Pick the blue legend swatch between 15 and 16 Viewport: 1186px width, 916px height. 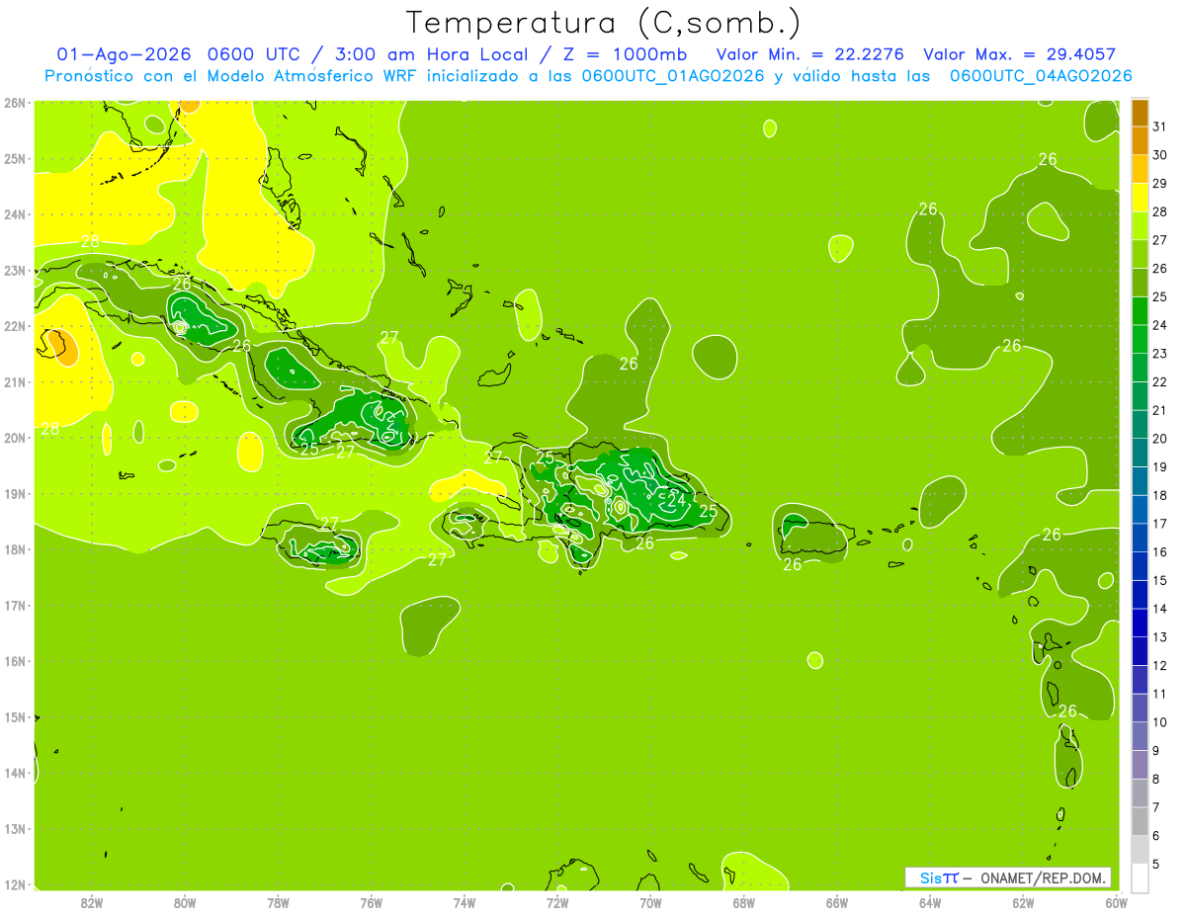1140,566
